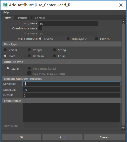
Task: Click the OK button
Action: tap(22, 137)
